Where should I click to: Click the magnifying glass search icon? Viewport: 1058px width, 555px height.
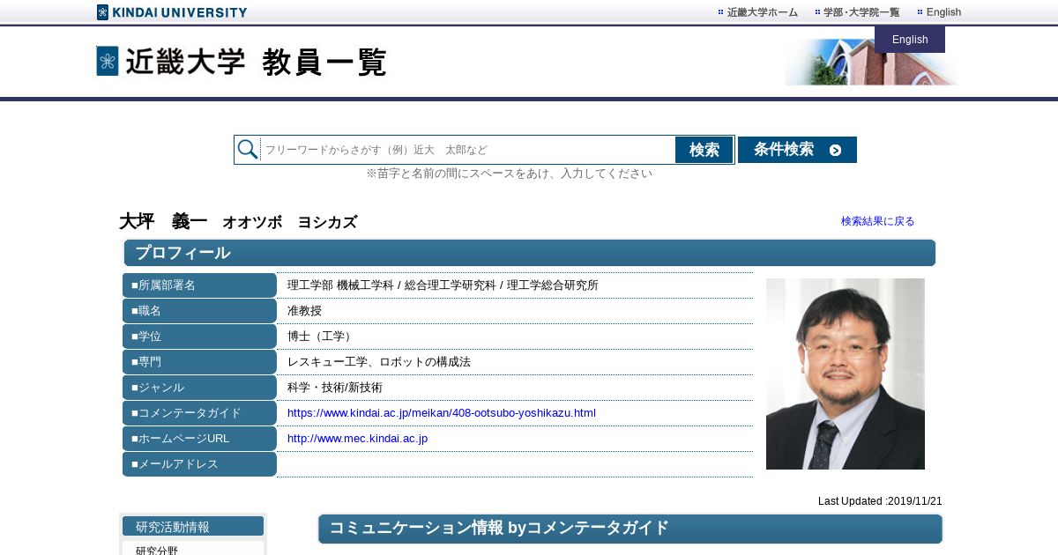[248, 150]
